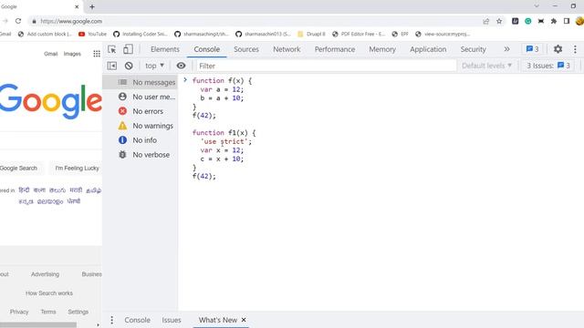Switch to the drawer Console tab
584x328 pixels.
coord(138,320)
